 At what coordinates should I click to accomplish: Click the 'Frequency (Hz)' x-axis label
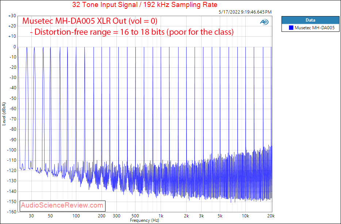click(x=145, y=220)
